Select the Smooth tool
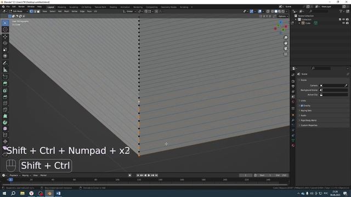Image resolution: width=351 pixels, height=197 pixels. [x=5, y=129]
